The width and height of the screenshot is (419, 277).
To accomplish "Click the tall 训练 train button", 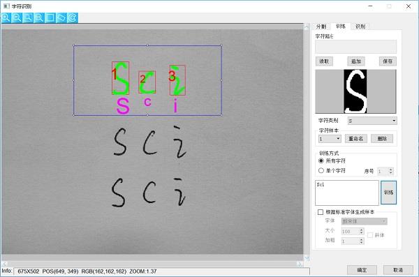I will pos(388,193).
